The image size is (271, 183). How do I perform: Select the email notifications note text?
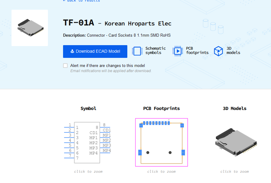(x=111, y=71)
